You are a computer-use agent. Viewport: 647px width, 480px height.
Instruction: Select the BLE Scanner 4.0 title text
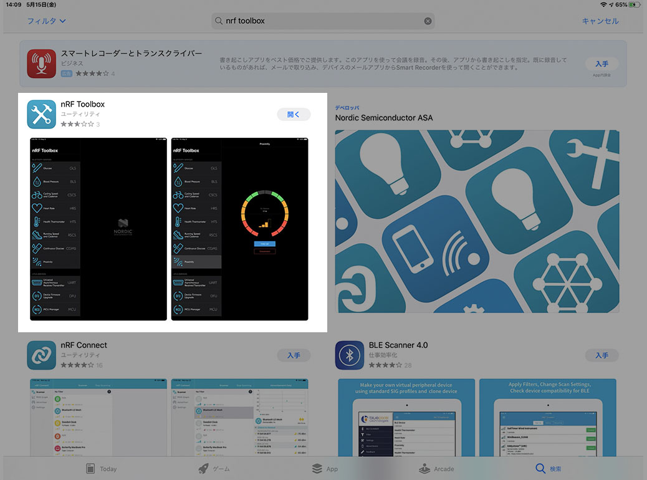(398, 345)
